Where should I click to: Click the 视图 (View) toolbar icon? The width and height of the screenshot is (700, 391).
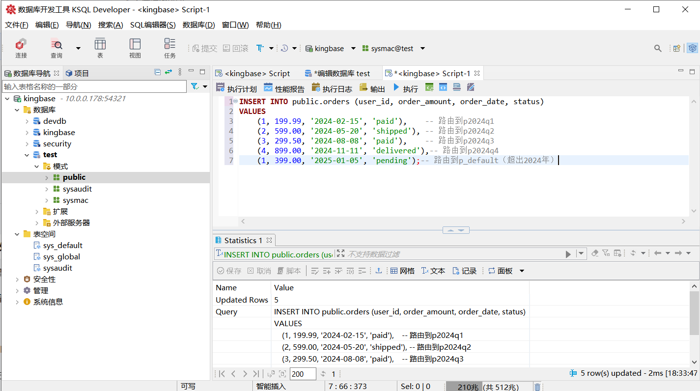pyautogui.click(x=135, y=48)
